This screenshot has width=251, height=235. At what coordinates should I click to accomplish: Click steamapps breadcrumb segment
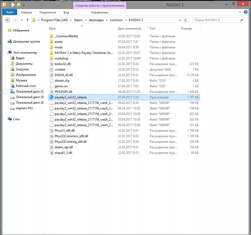(x=96, y=20)
